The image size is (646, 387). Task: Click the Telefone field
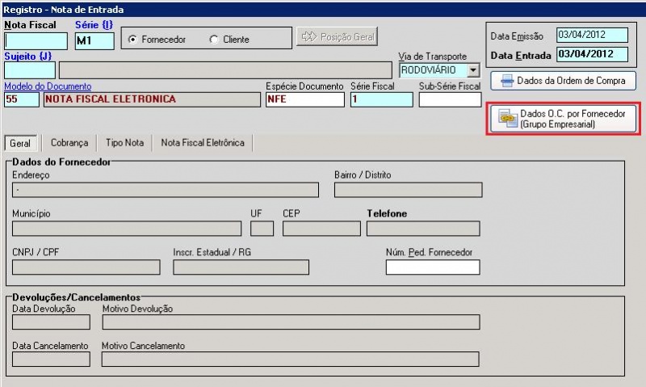423,229
